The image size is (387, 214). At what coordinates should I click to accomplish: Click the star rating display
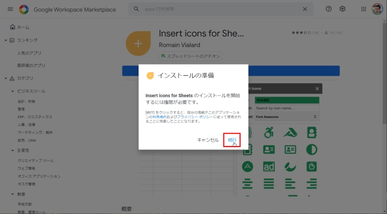301,32
